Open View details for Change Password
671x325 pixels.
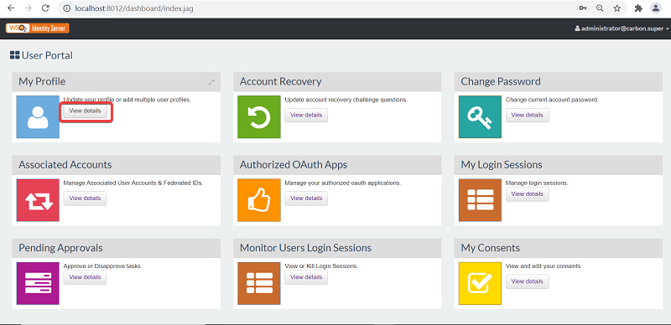pyautogui.click(x=528, y=115)
